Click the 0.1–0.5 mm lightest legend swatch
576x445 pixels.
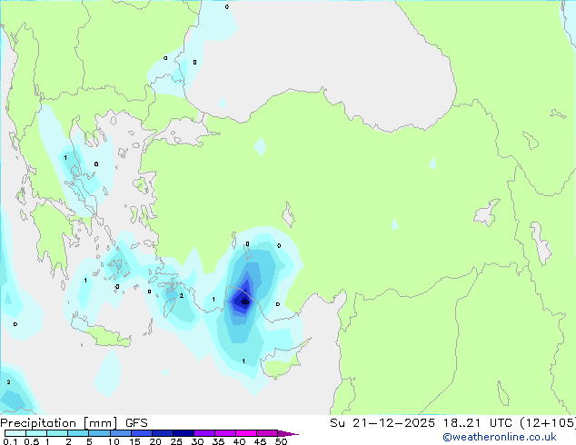point(15,433)
